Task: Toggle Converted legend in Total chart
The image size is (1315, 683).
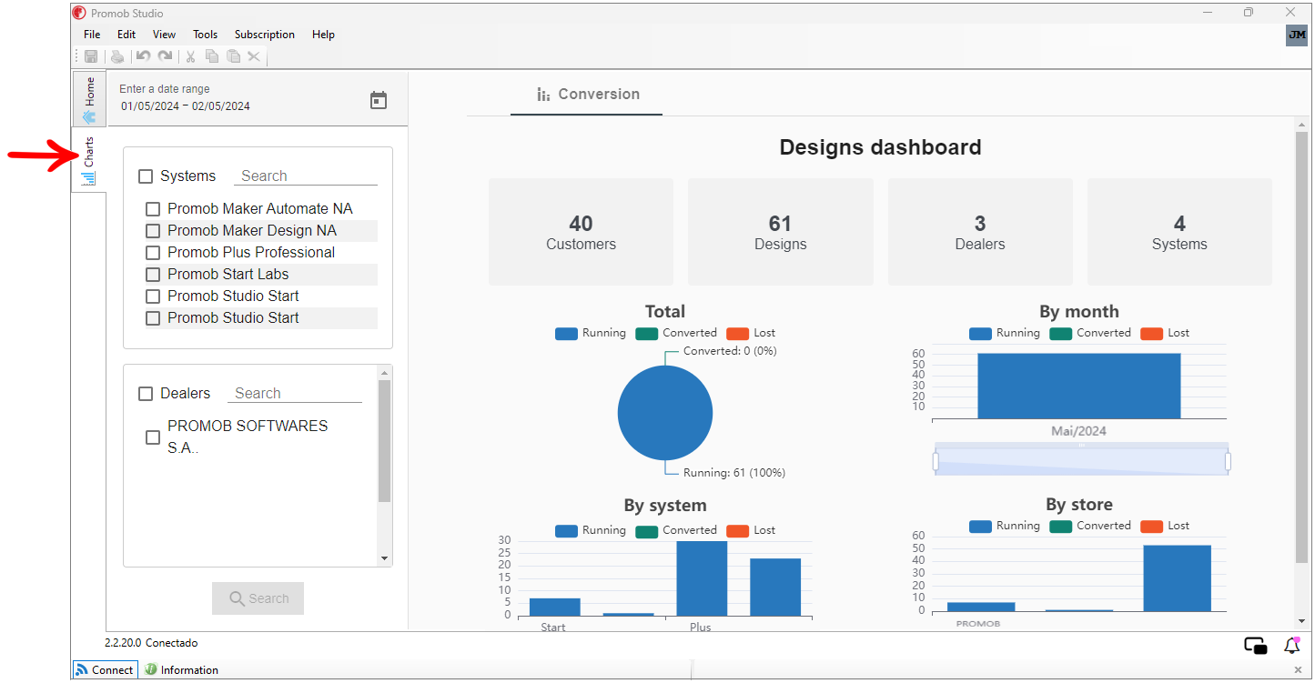Action: click(x=676, y=333)
